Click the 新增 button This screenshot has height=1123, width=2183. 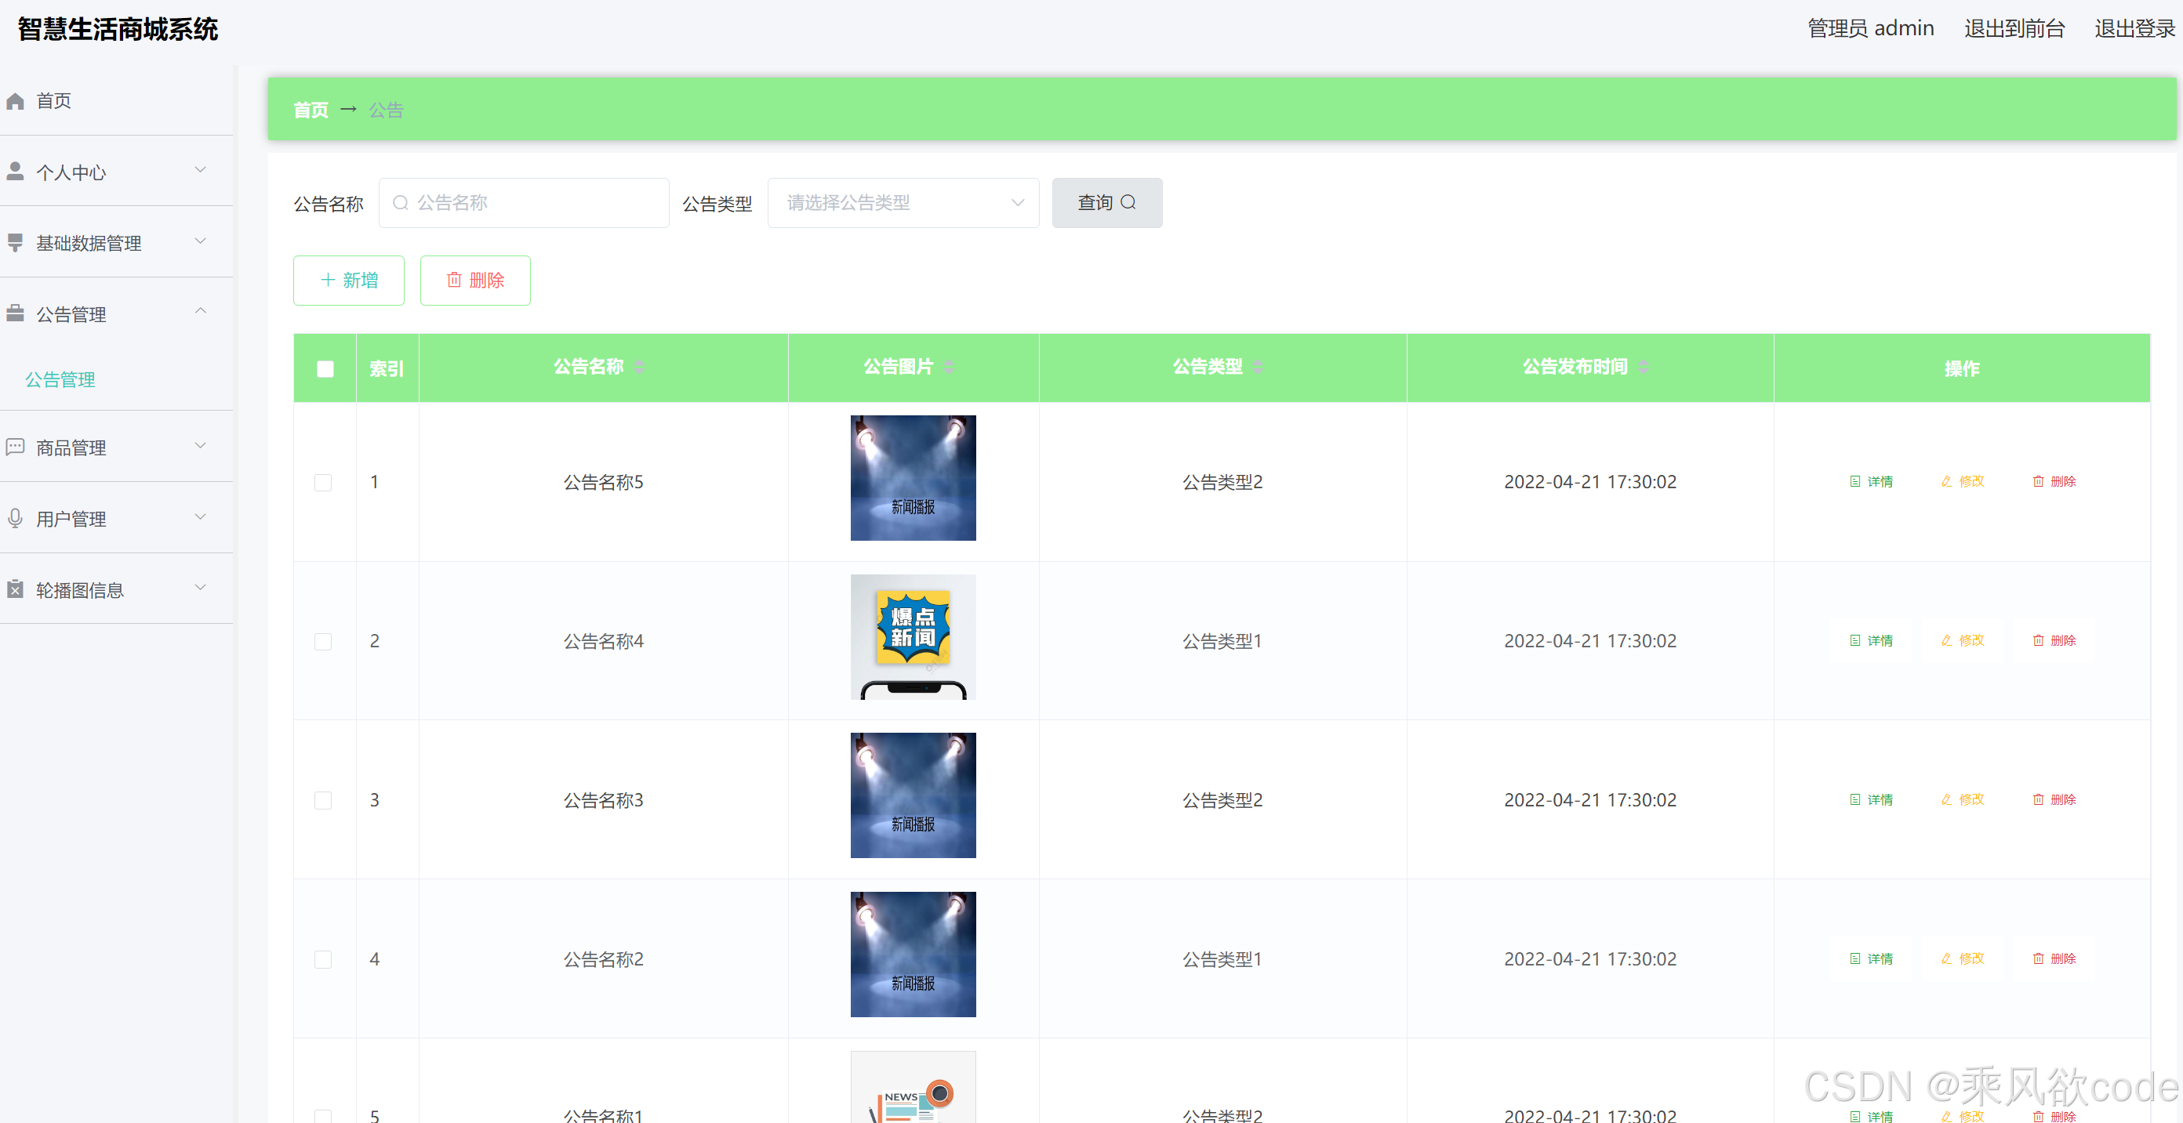click(348, 281)
